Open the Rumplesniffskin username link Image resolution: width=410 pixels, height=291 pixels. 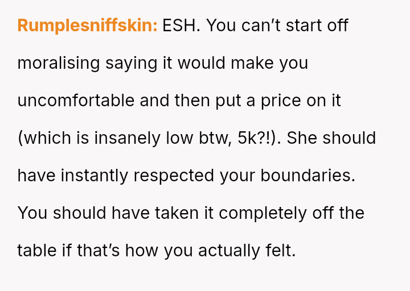click(87, 26)
